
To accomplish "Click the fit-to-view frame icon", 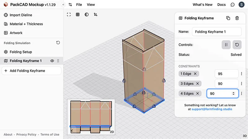I will 69,15.
